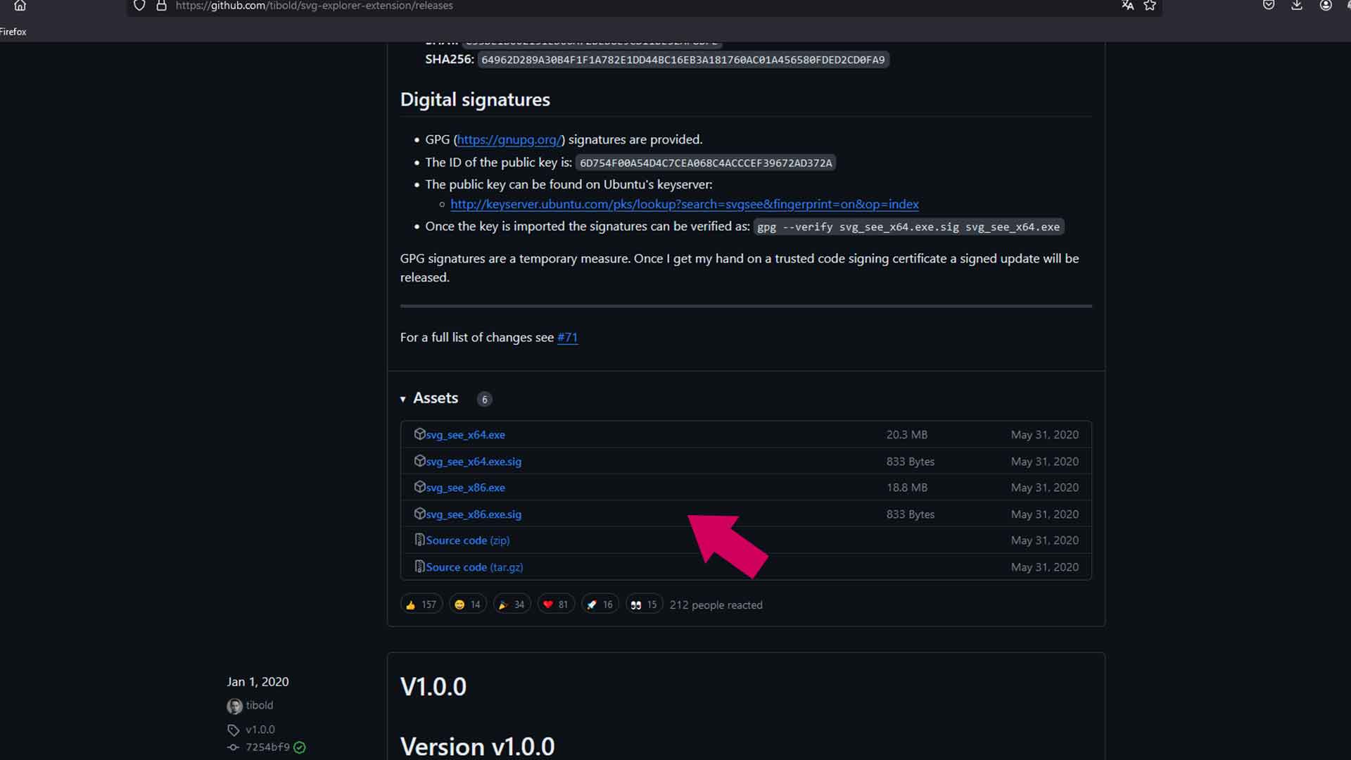Click the party popper reaction with 34
1351x760 pixels.
pyautogui.click(x=512, y=604)
